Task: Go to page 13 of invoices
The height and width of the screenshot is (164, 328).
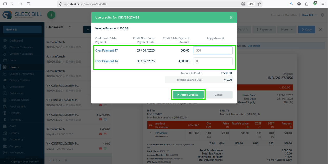Action: coord(66,160)
